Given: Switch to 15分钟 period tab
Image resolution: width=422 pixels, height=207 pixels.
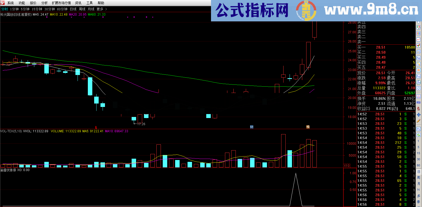Looking at the screenshot, I should point(37,9).
